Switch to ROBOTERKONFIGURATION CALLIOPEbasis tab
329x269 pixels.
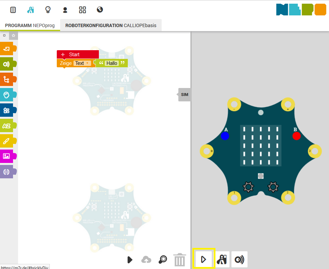[x=111, y=25]
